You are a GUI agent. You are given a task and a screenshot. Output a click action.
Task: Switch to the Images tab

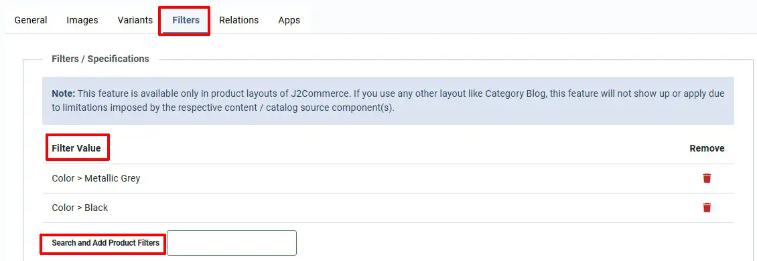(82, 20)
